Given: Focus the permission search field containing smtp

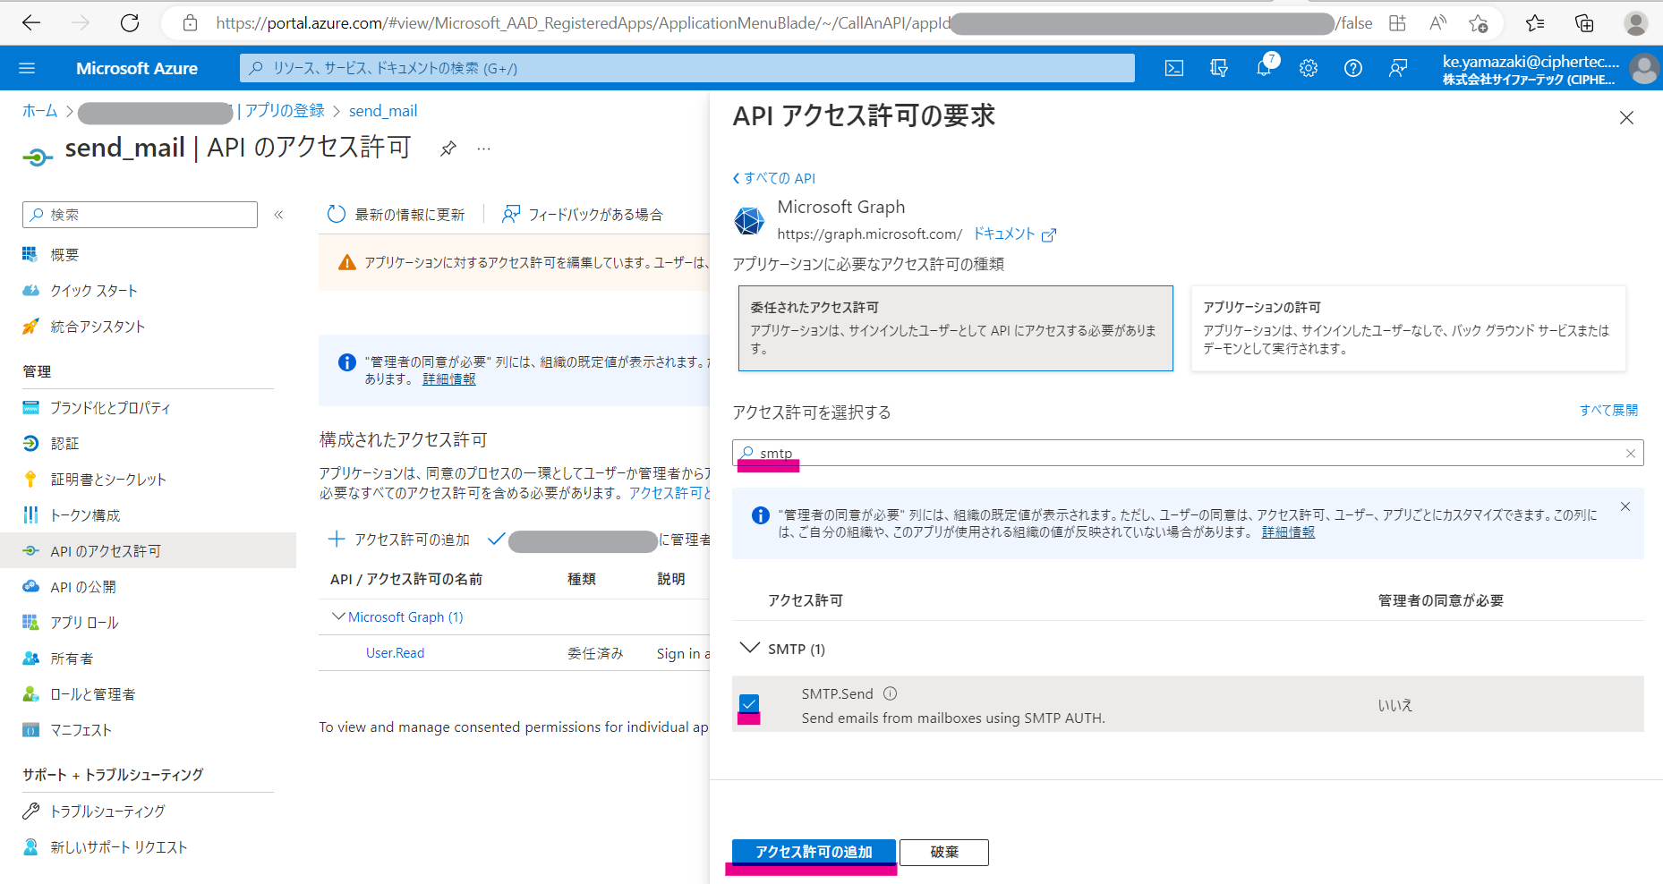Looking at the screenshot, I should point(1188,453).
